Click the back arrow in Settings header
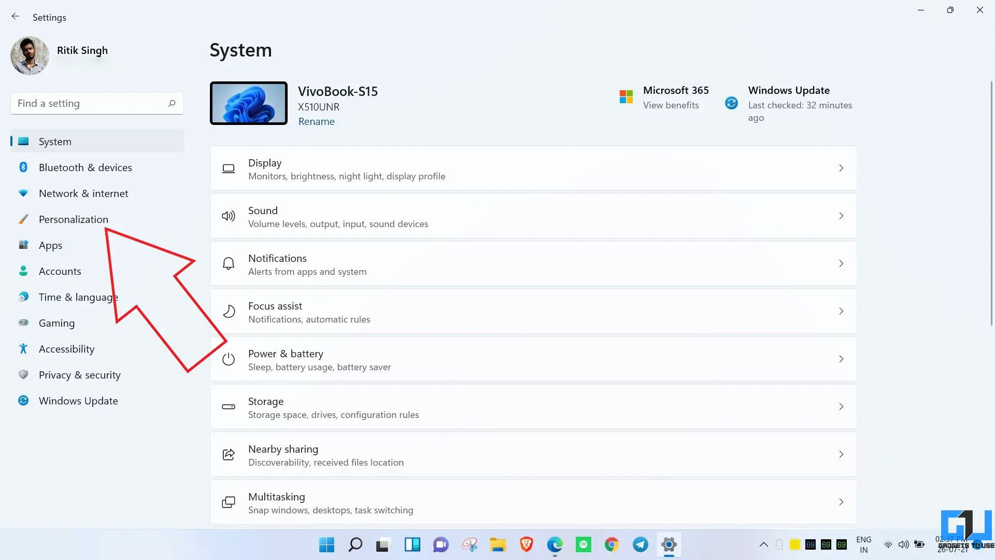 (16, 17)
